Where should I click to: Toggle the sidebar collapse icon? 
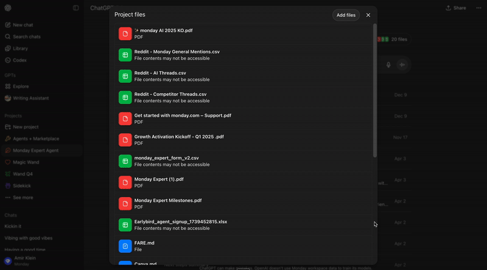pyautogui.click(x=75, y=8)
